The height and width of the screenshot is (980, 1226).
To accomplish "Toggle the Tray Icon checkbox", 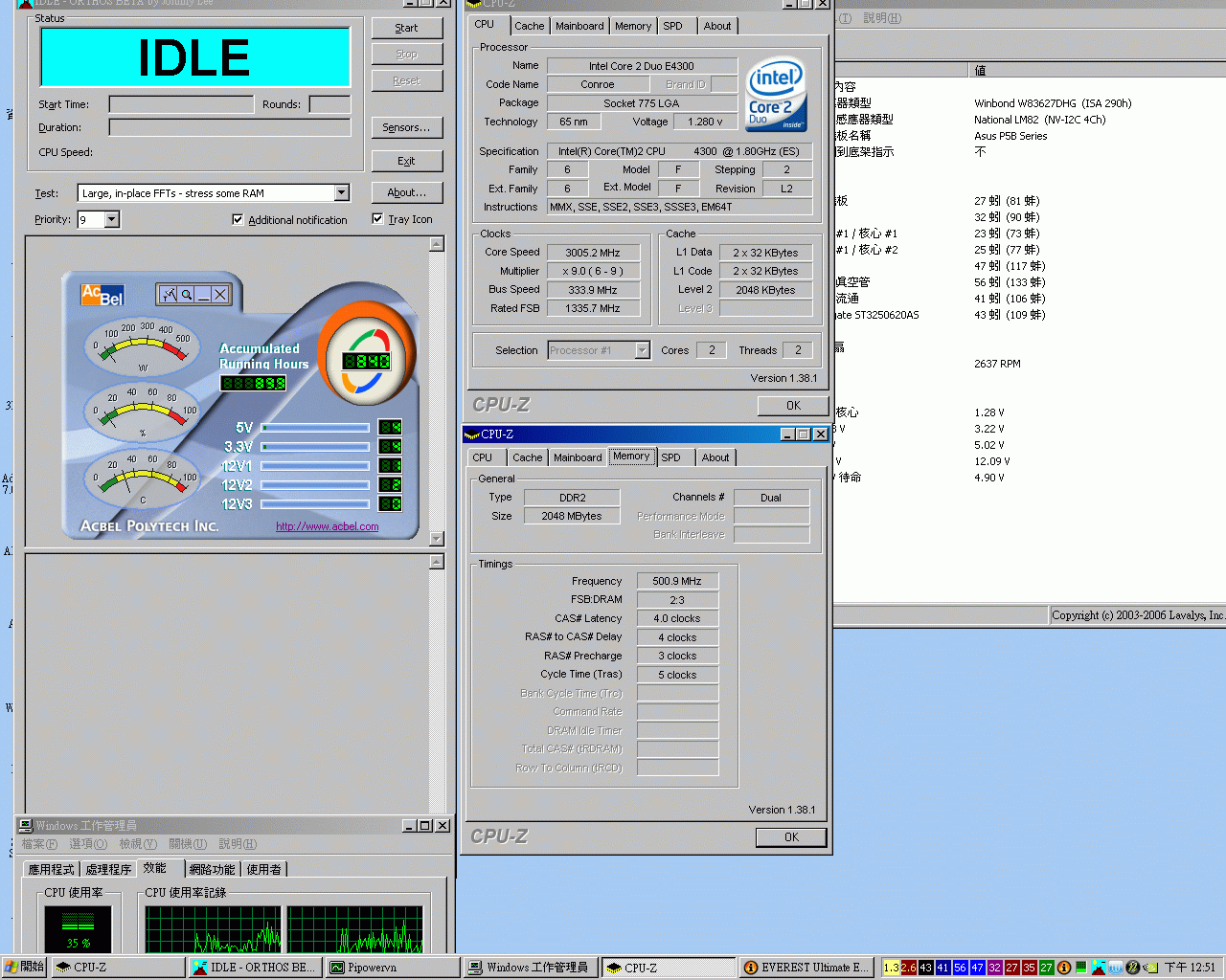I will (x=377, y=218).
